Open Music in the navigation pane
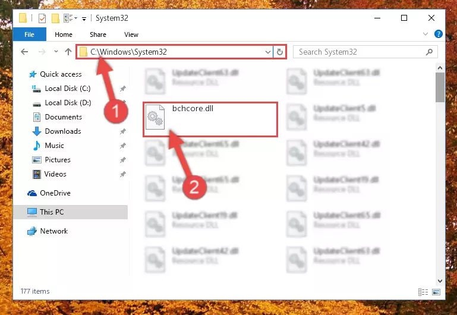Image resolution: width=457 pixels, height=315 pixels. point(54,146)
